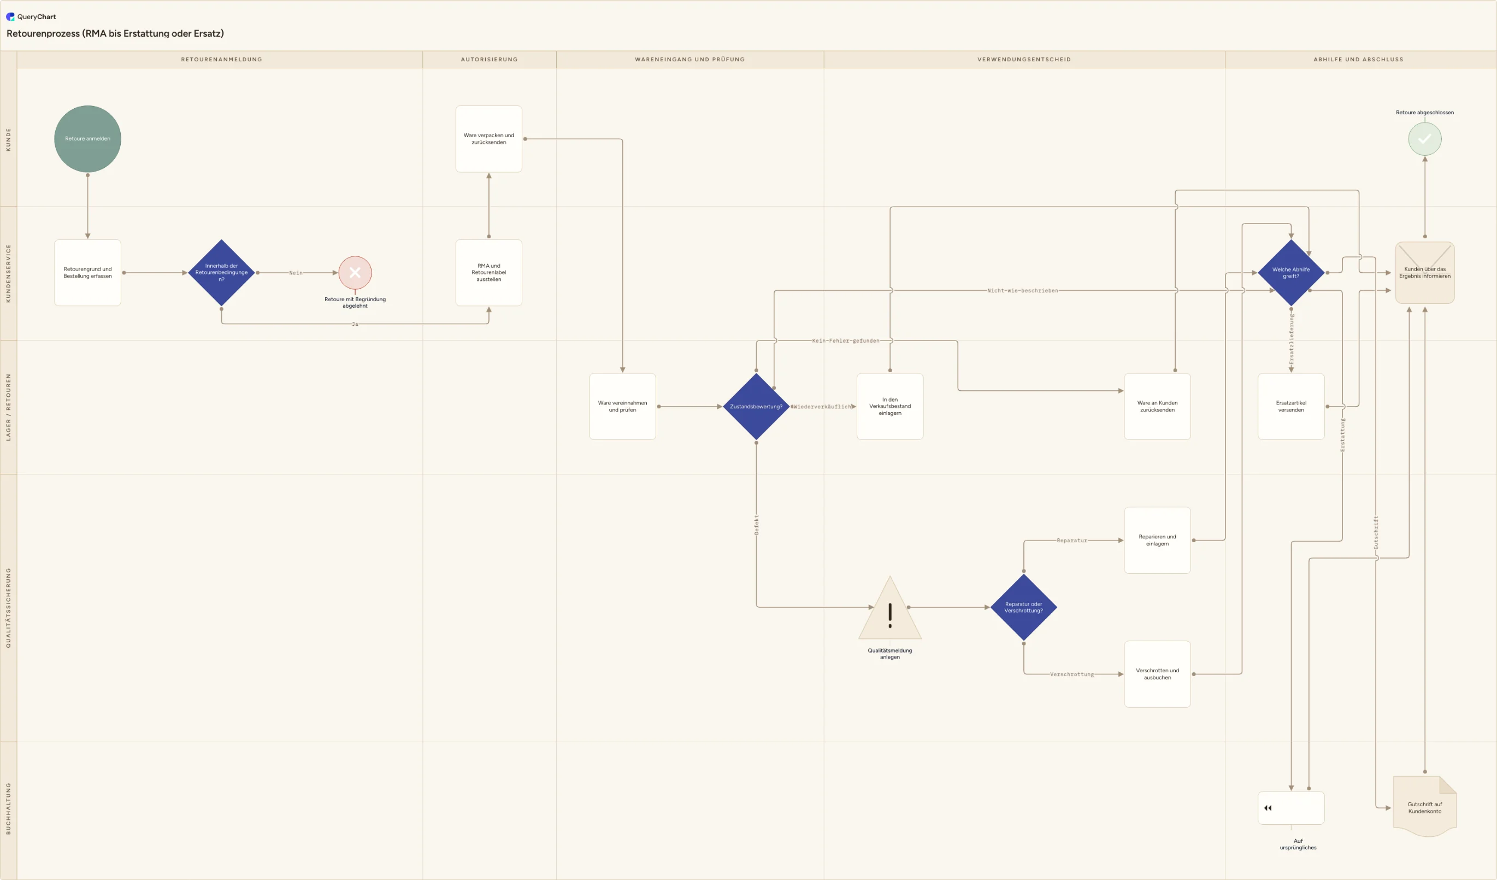The image size is (1497, 880).
Task: Click the QueryChart logo icon
Action: click(x=10, y=16)
